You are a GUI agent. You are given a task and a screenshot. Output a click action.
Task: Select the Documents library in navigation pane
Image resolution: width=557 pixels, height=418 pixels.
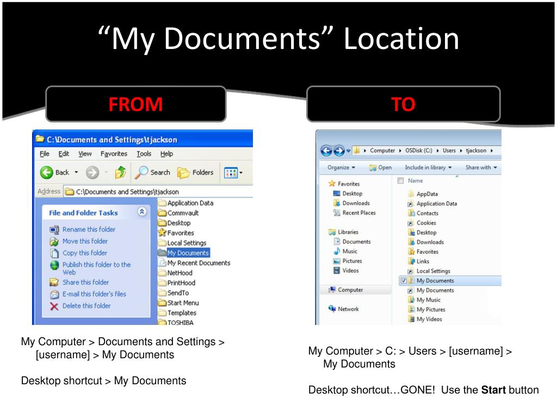[352, 241]
